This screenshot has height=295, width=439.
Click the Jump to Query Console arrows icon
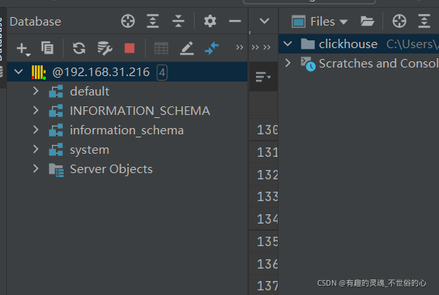(212, 48)
